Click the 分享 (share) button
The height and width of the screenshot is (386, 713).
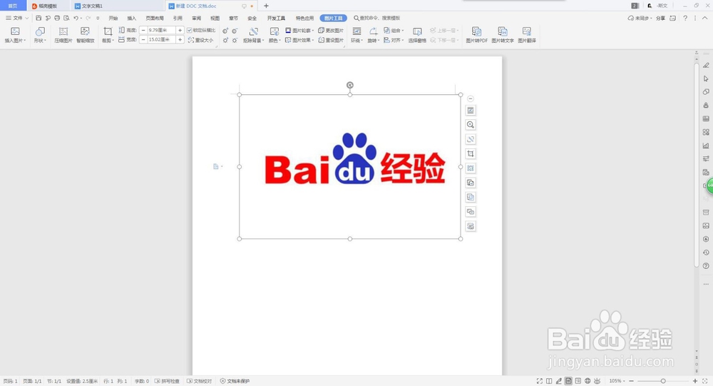pos(660,19)
